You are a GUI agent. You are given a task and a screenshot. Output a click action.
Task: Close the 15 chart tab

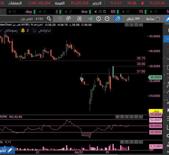(x=123, y=11)
